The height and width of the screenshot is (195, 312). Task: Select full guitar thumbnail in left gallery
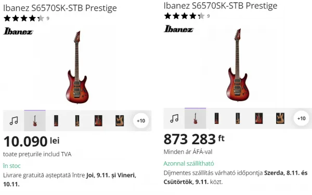tap(35, 121)
